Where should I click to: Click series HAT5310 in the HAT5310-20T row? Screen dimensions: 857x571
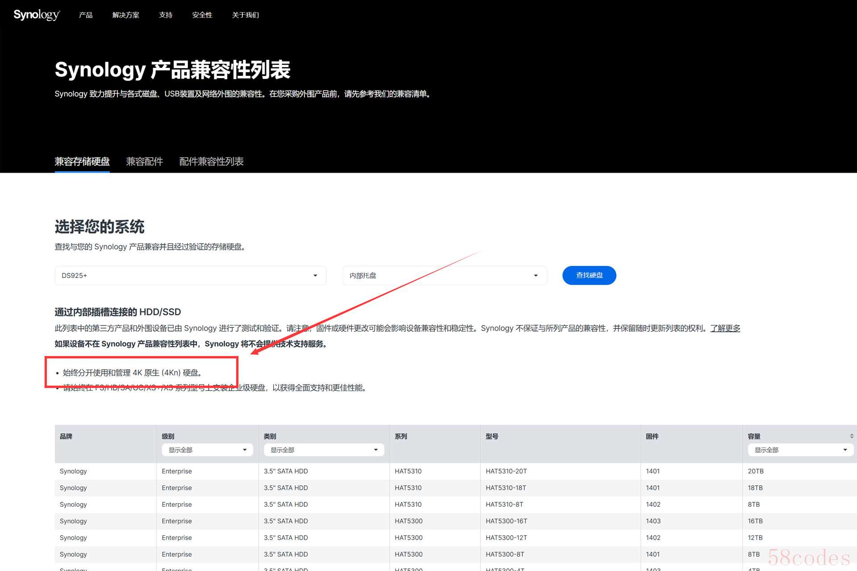(x=408, y=471)
